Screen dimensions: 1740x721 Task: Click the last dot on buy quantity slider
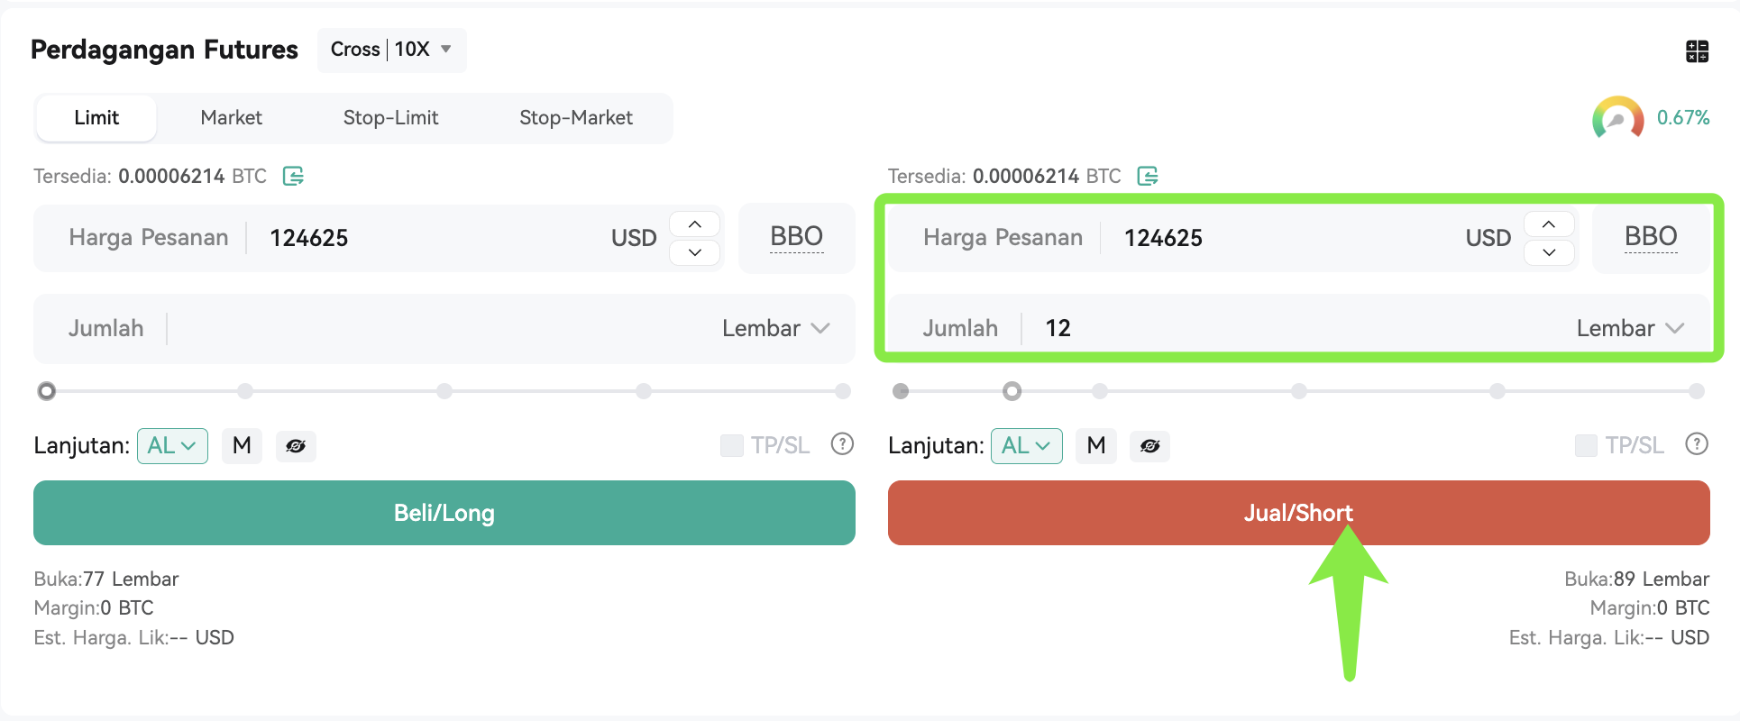(843, 391)
